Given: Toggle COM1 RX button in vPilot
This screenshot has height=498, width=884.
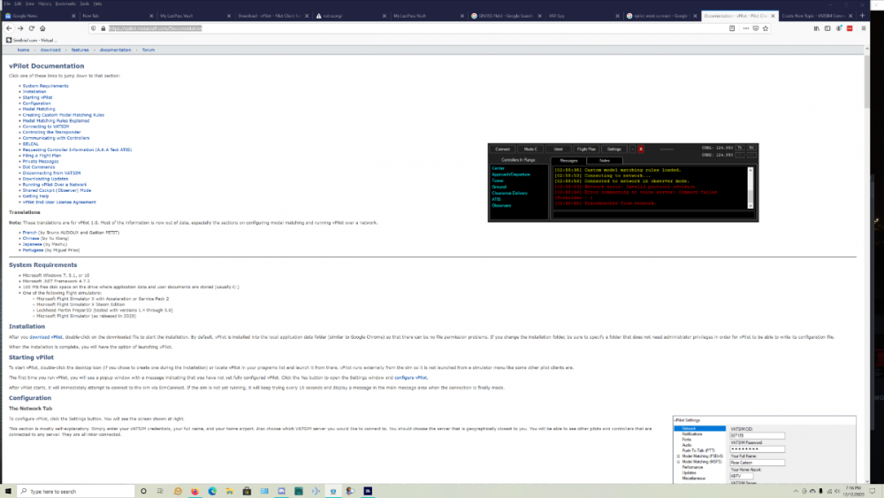Looking at the screenshot, I should [x=751, y=148].
